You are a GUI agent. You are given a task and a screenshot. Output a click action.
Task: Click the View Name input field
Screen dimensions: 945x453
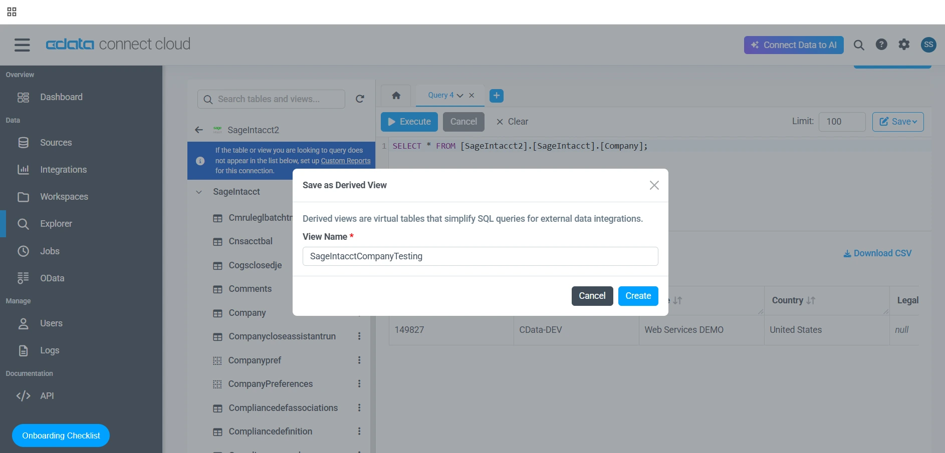pyautogui.click(x=480, y=256)
